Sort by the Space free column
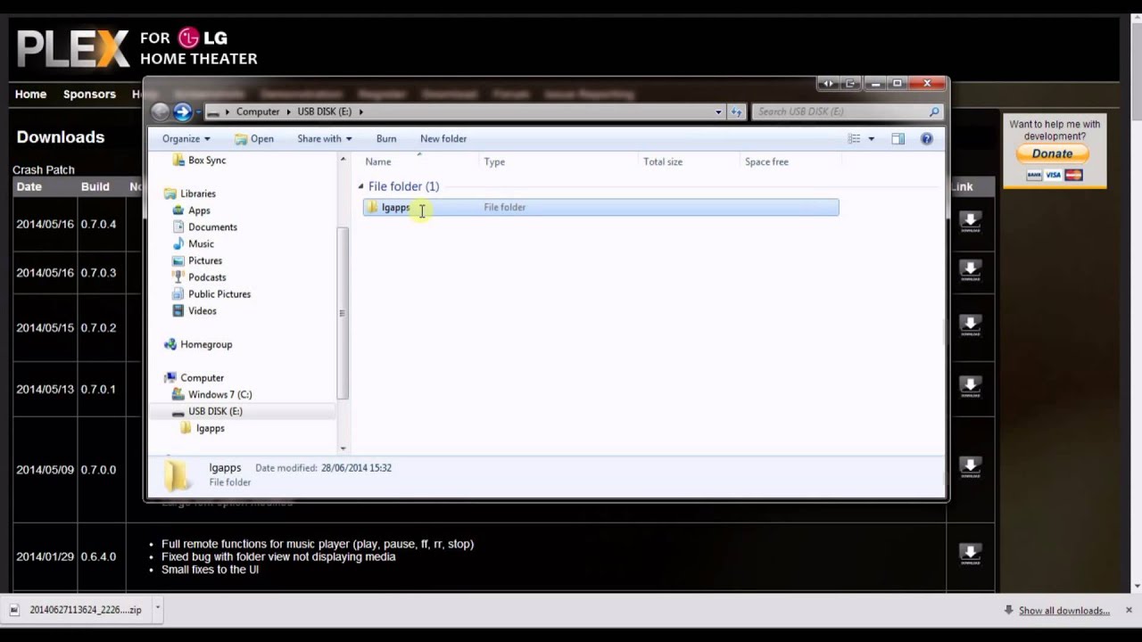The height and width of the screenshot is (642, 1142). pos(790,161)
